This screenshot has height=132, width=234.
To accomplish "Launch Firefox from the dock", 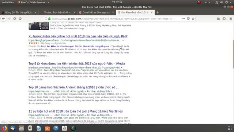I will (x=4, y=128).
